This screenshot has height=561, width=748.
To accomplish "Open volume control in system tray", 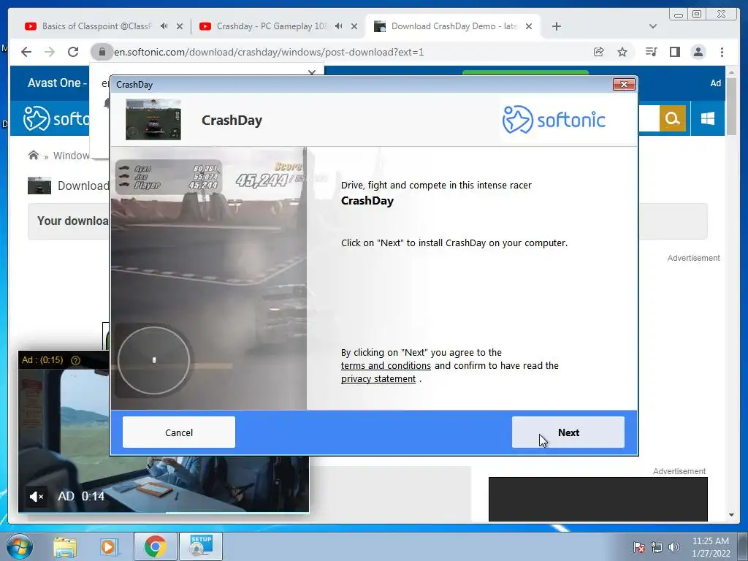I will tap(674, 547).
